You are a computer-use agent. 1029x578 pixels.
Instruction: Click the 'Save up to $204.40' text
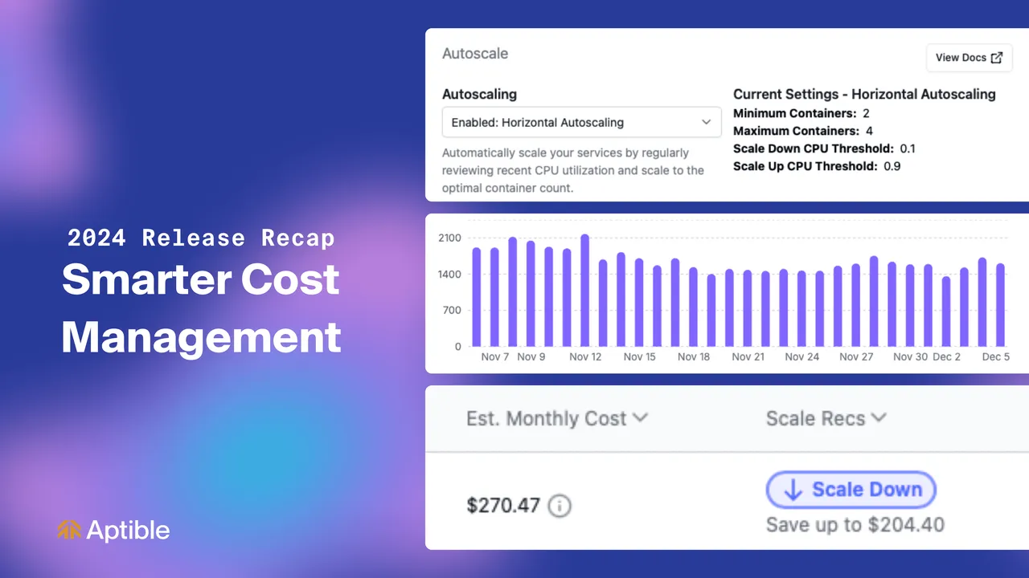point(855,525)
